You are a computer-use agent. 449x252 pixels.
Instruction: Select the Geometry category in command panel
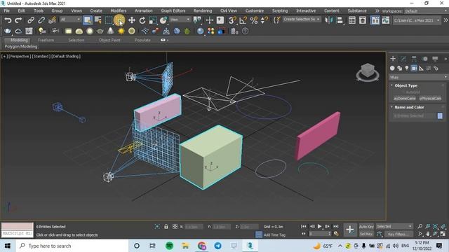pyautogui.click(x=392, y=68)
